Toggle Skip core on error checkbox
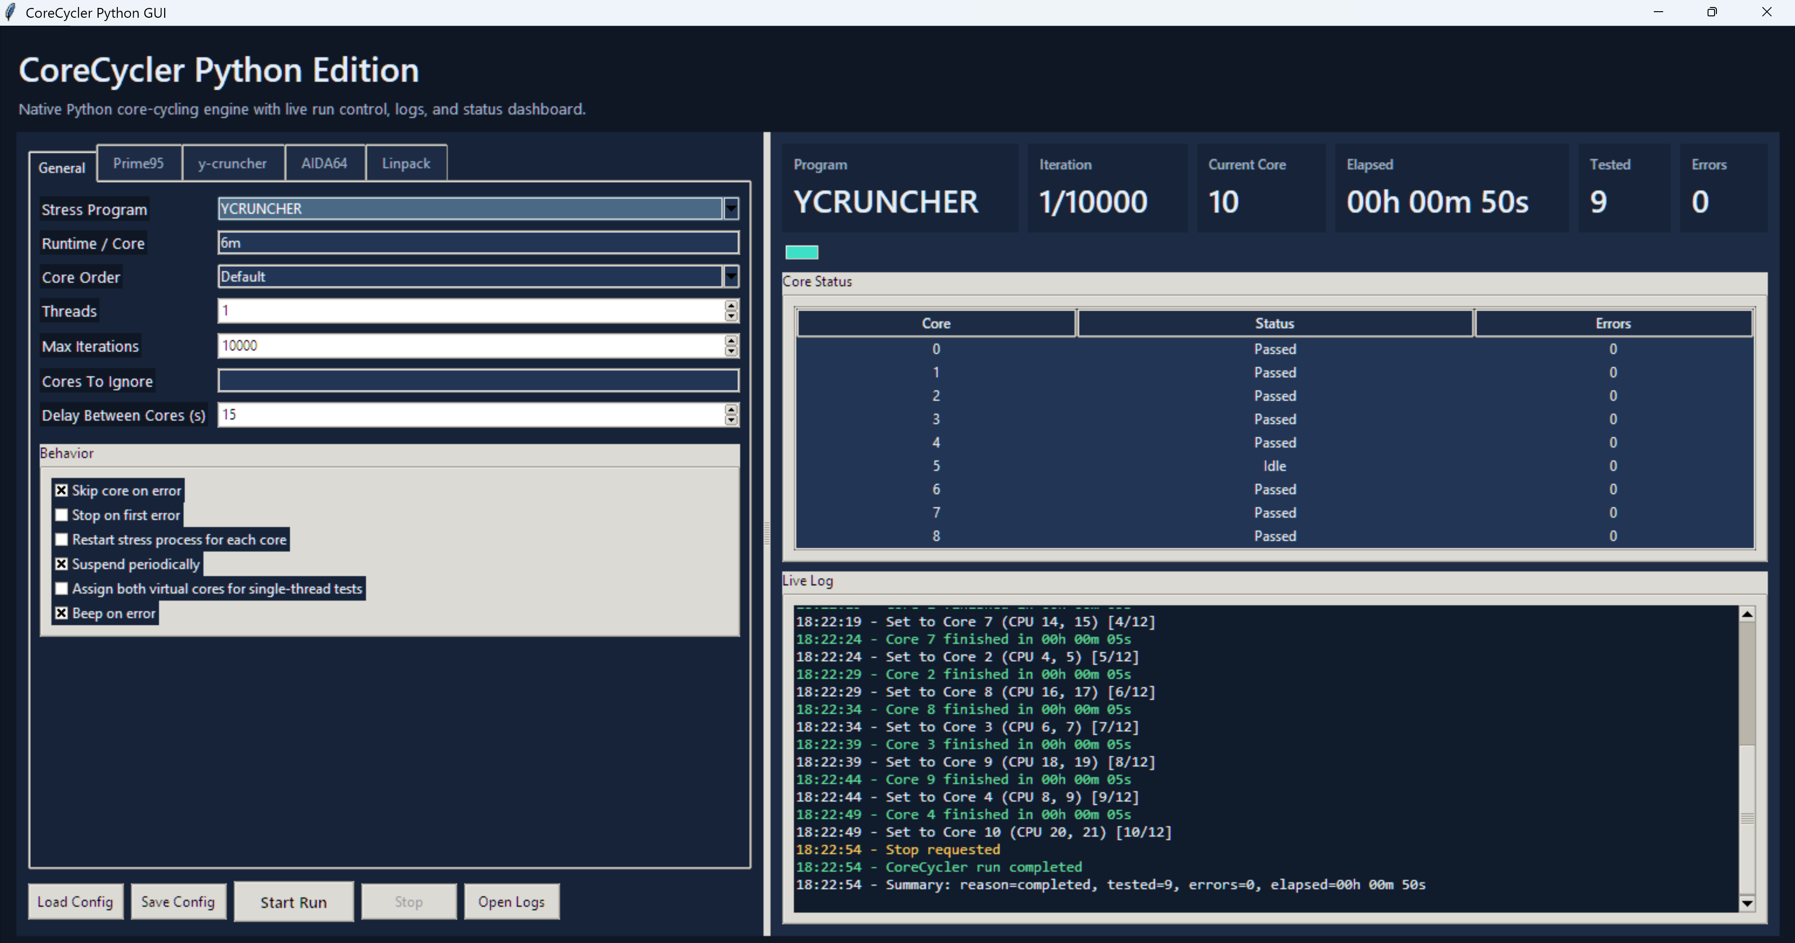The image size is (1795, 943). click(x=61, y=490)
